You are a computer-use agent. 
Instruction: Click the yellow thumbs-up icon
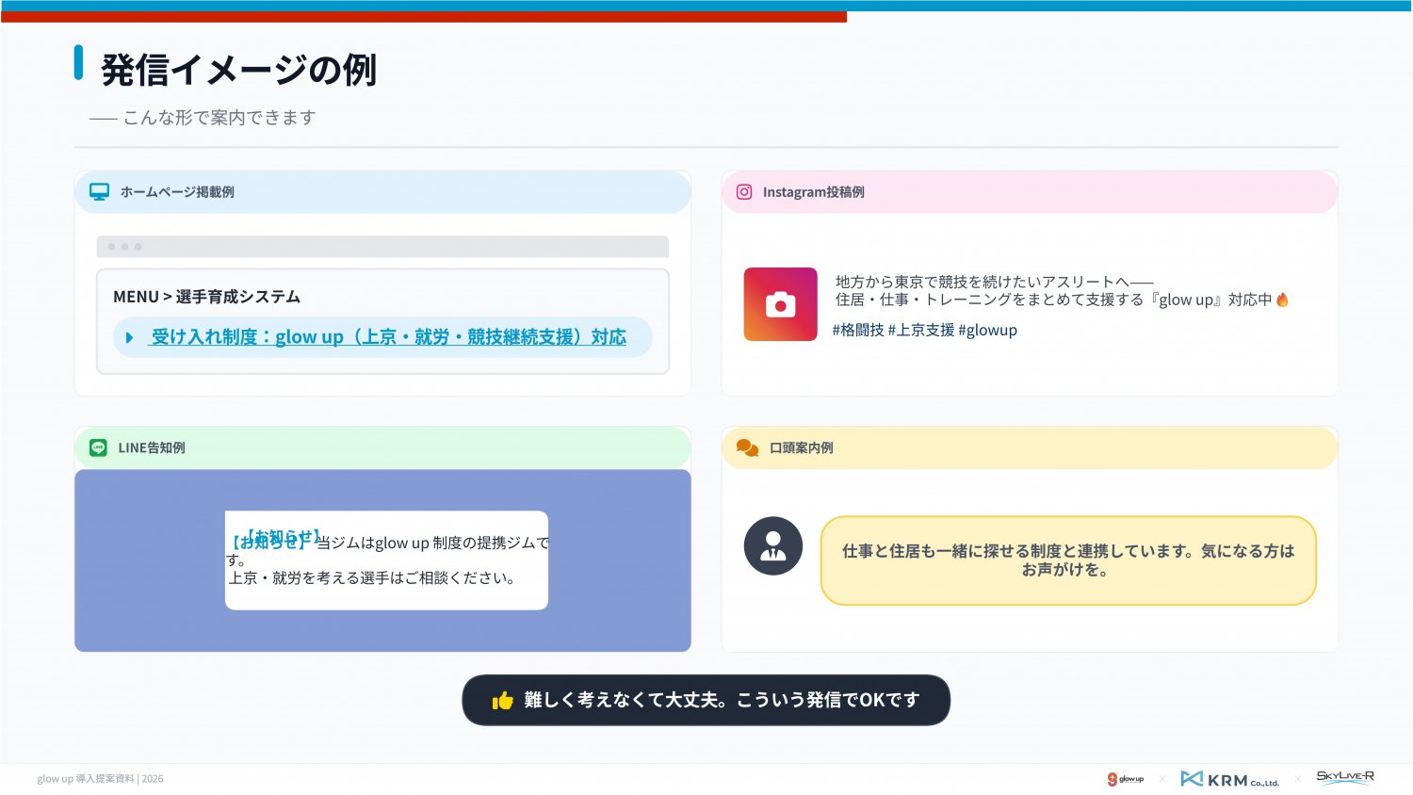pyautogui.click(x=502, y=701)
